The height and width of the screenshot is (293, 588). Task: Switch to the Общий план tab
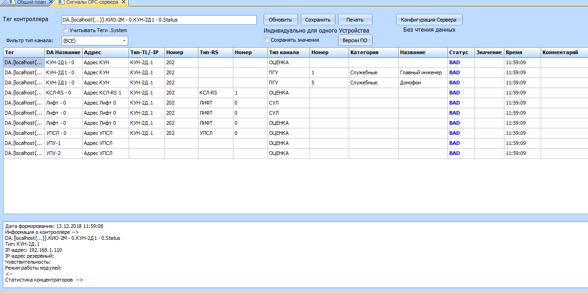click(x=31, y=2)
